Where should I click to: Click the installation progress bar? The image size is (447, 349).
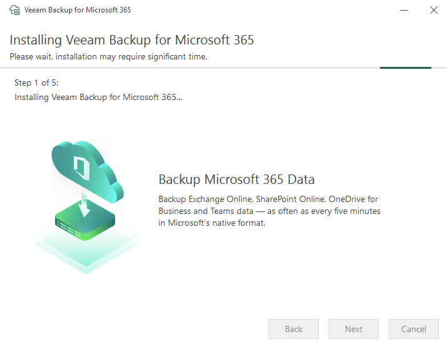(223, 68)
